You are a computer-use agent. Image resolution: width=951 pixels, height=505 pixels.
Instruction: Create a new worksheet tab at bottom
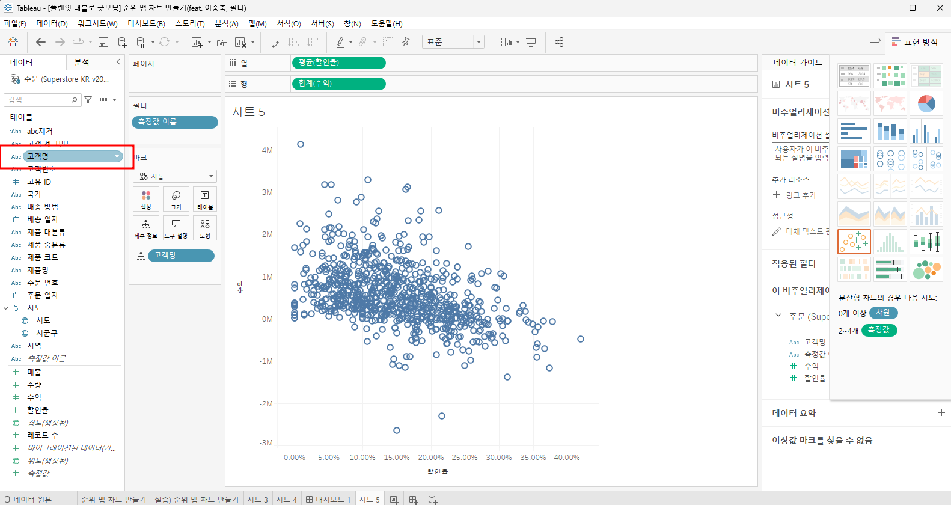(394, 500)
